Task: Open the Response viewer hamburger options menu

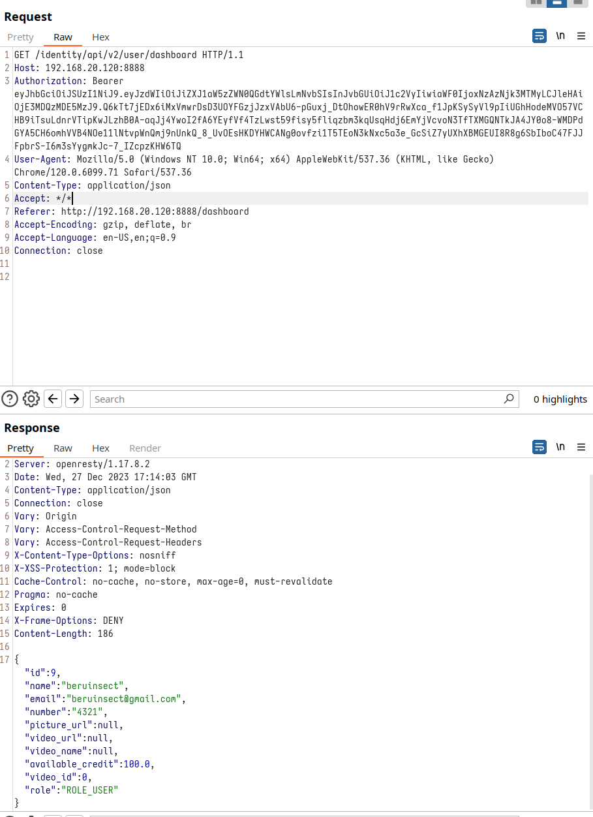Action: click(x=581, y=448)
